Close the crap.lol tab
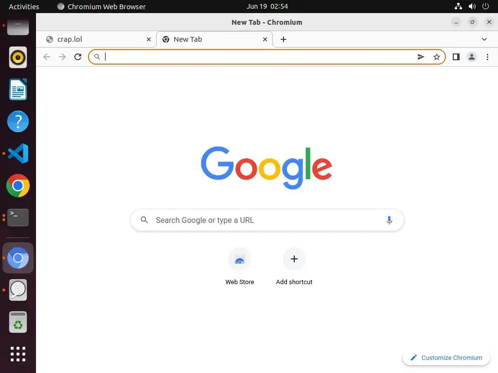This screenshot has width=498, height=373. 149,39
